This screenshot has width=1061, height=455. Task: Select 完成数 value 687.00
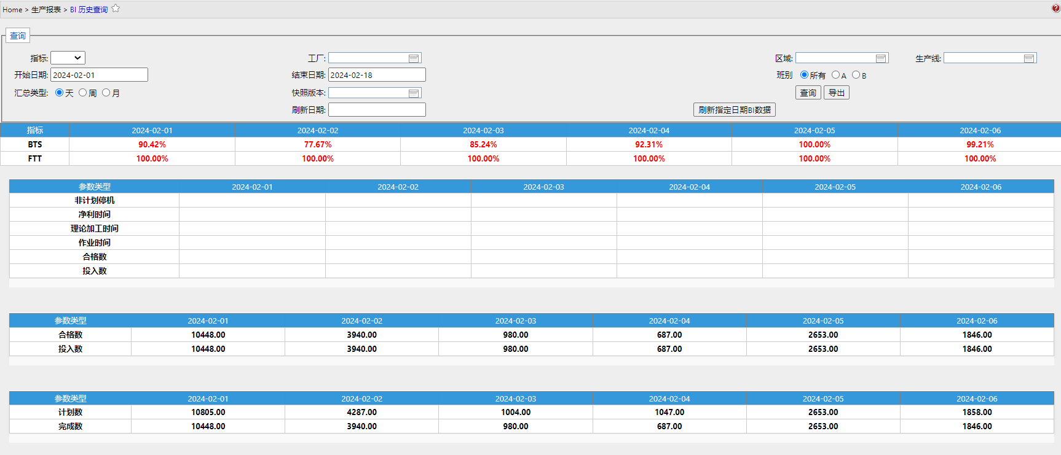(x=669, y=427)
